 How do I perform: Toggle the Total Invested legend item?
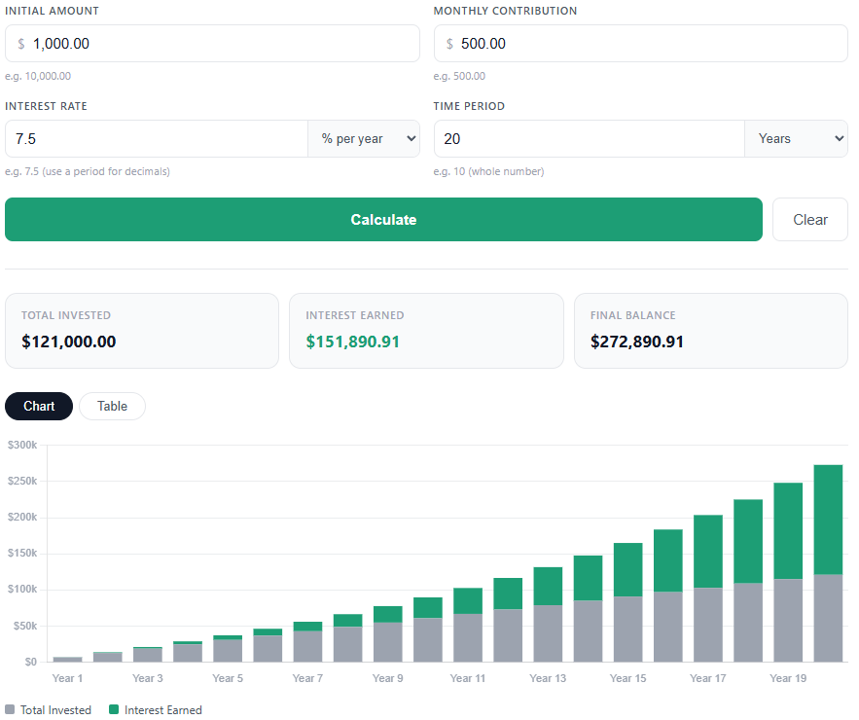tap(49, 709)
